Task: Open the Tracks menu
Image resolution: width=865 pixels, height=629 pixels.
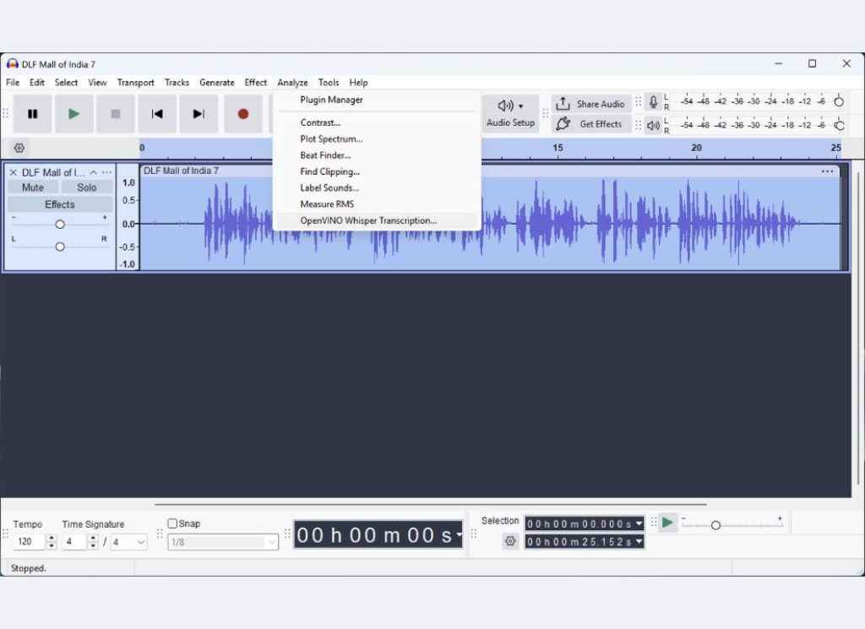Action: coord(177,83)
